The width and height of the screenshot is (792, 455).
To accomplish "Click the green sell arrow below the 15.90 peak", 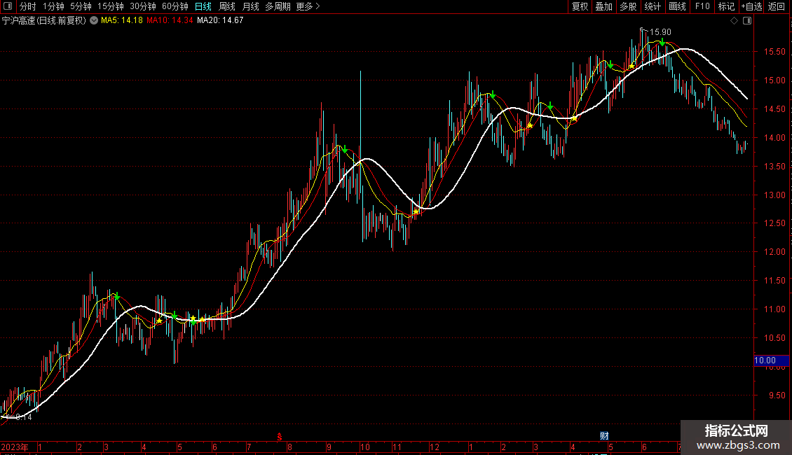I will [662, 43].
